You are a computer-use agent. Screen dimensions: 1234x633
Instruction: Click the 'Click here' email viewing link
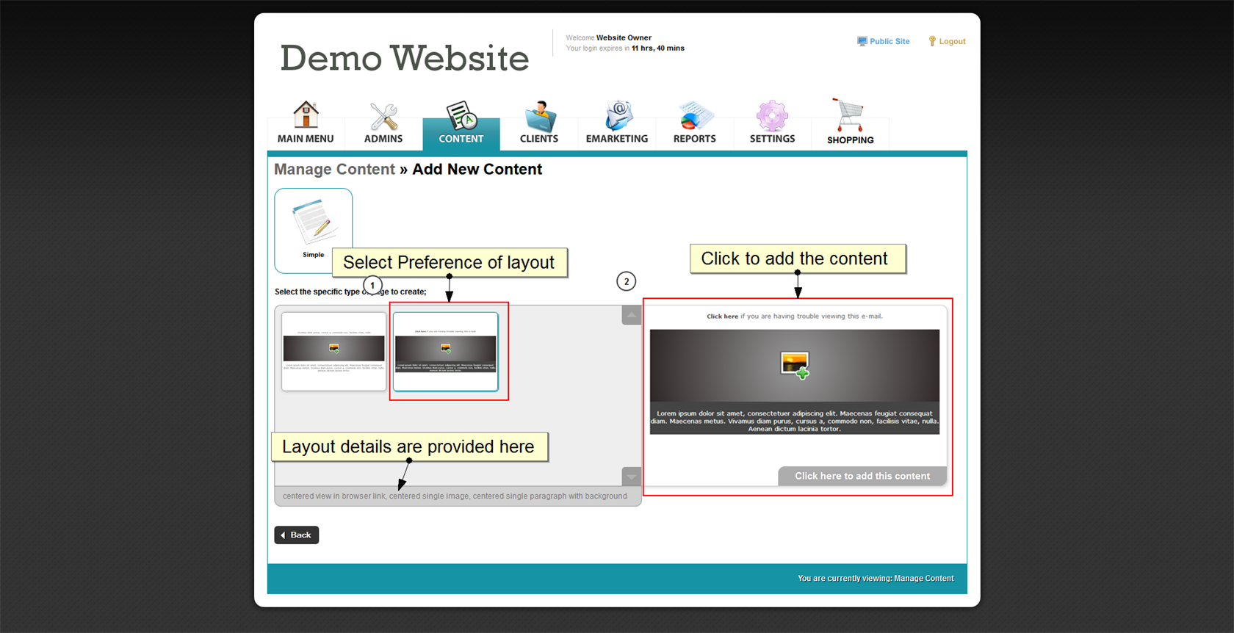(722, 316)
